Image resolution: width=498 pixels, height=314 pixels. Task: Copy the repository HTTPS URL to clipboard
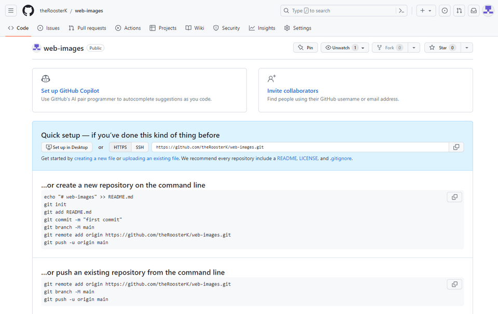coord(457,147)
